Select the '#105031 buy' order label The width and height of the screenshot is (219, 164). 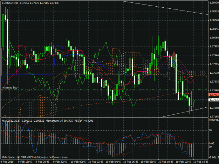pos(10,88)
